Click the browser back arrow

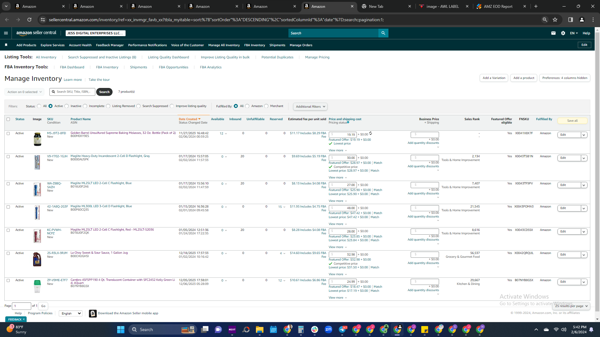pyautogui.click(x=7, y=20)
